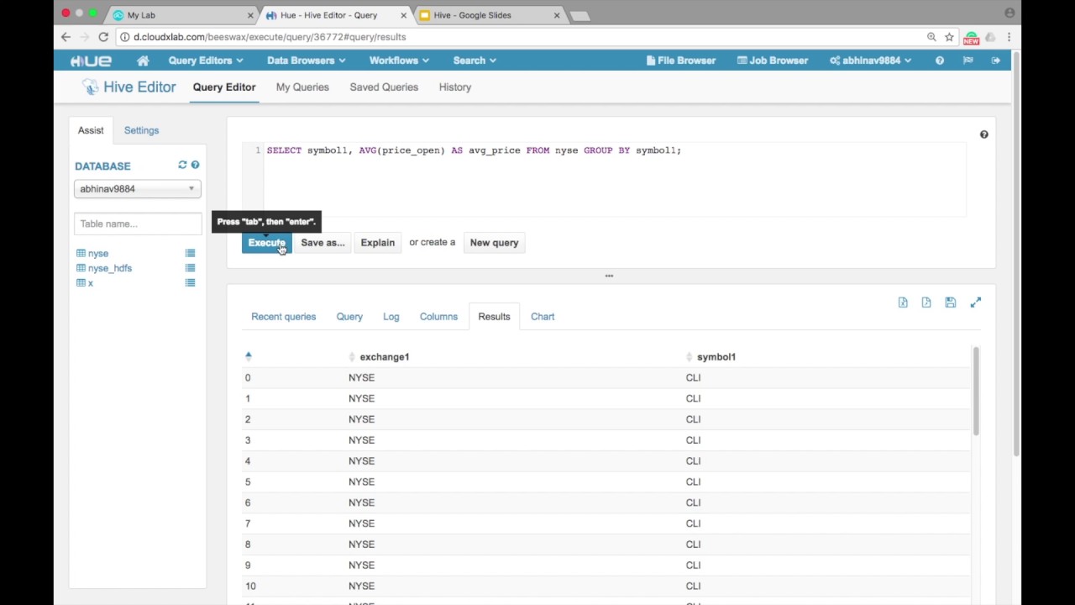Open the Query Editors dropdown
This screenshot has width=1075, height=605.
click(x=206, y=60)
